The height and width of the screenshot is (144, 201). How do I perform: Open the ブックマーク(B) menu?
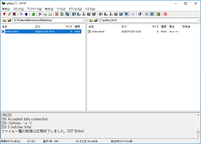click(34, 9)
